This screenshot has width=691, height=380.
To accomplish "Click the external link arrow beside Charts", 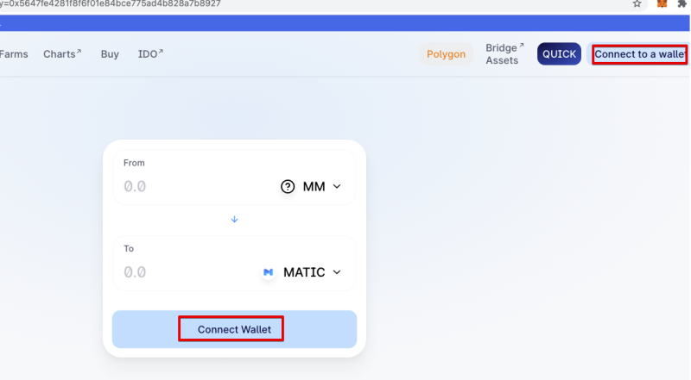I will point(79,52).
